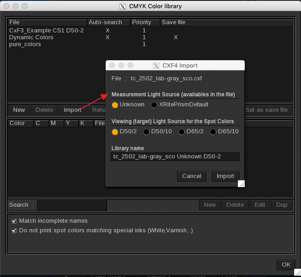This screenshot has height=277, width=301.
Task: Choose D50/2 viewing light source
Action: click(x=115, y=132)
